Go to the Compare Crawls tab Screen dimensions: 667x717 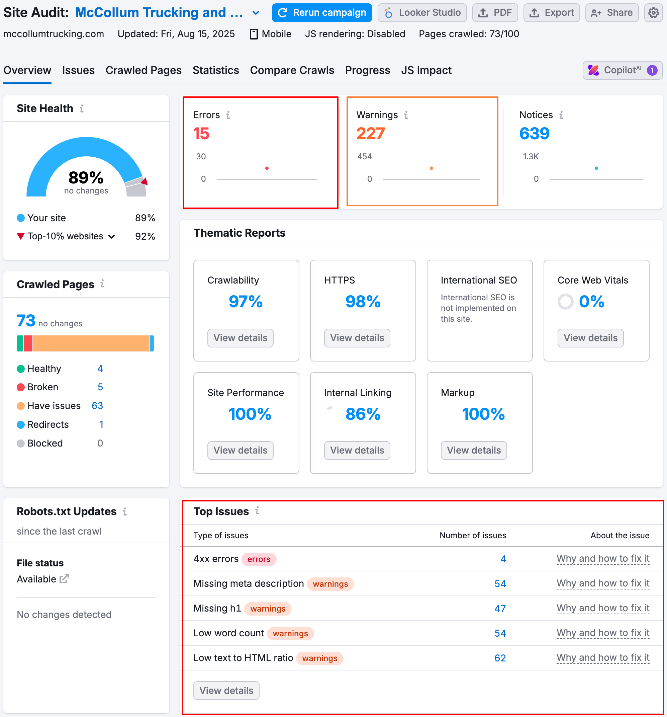(x=292, y=70)
